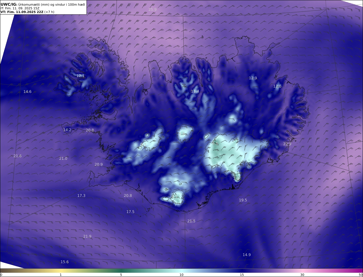Image resolution: width=363 pixels, height=277 pixels.
Task: Click the color scale tick labeled 10
Action: click(x=181, y=275)
